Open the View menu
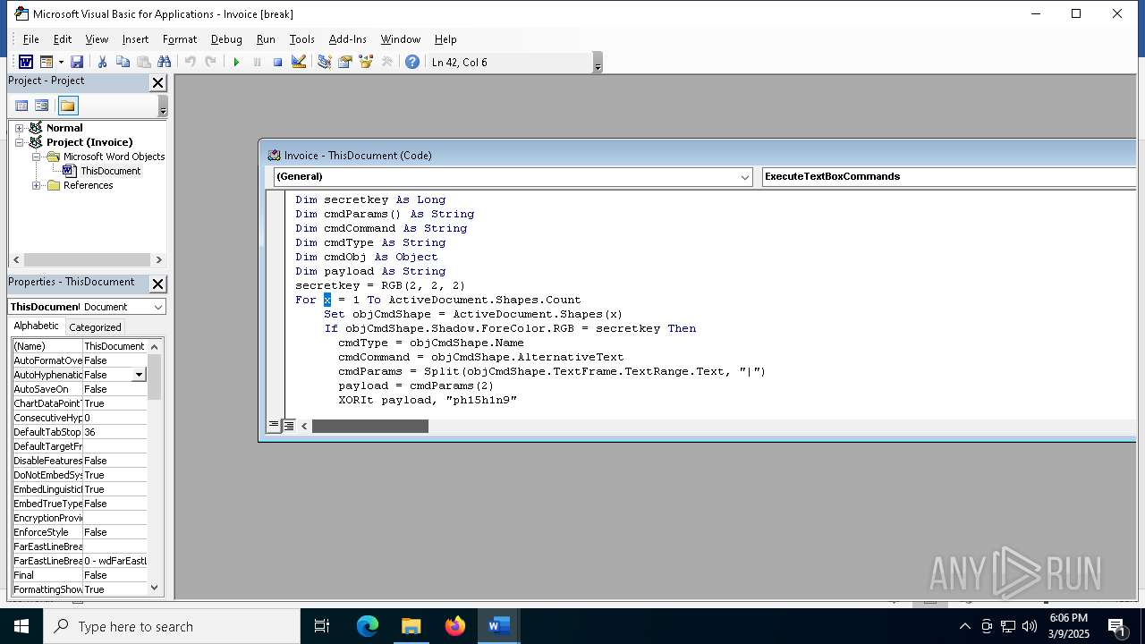The width and height of the screenshot is (1145, 644). coord(97,39)
